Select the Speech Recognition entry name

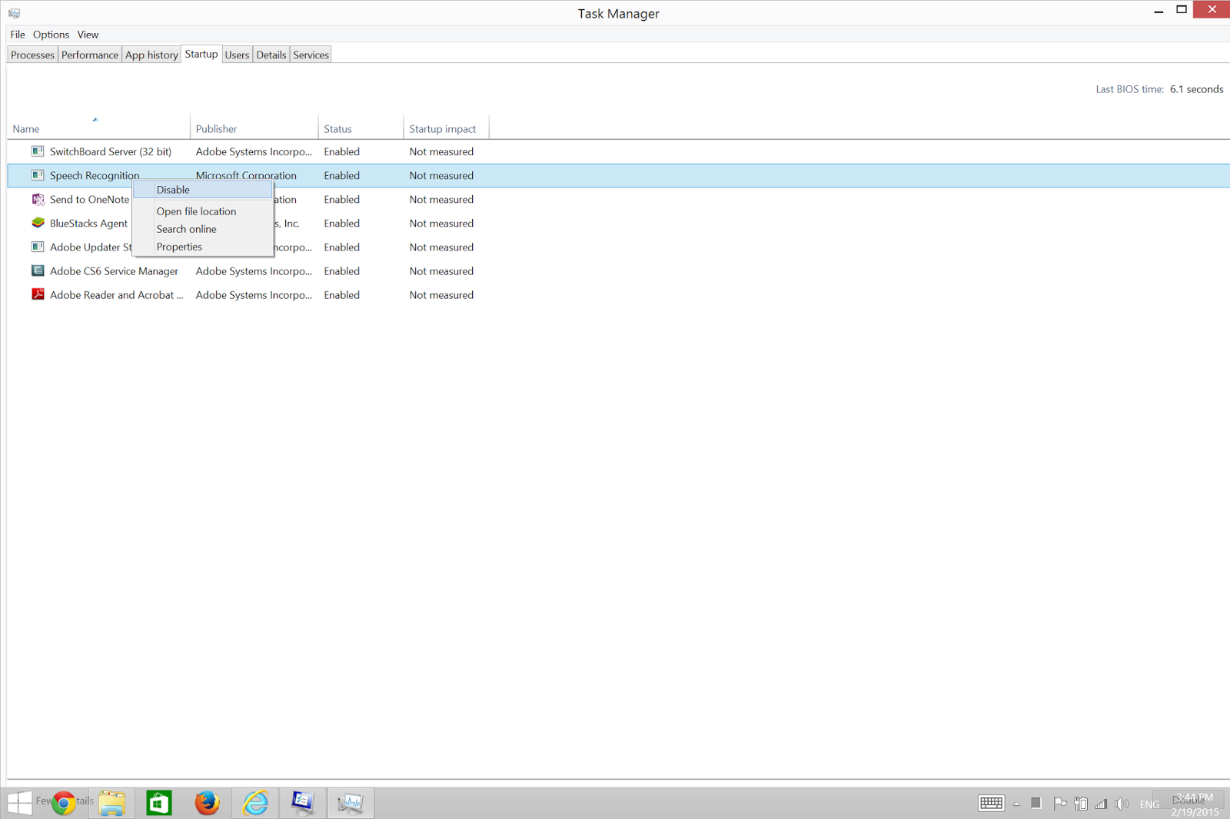(95, 175)
